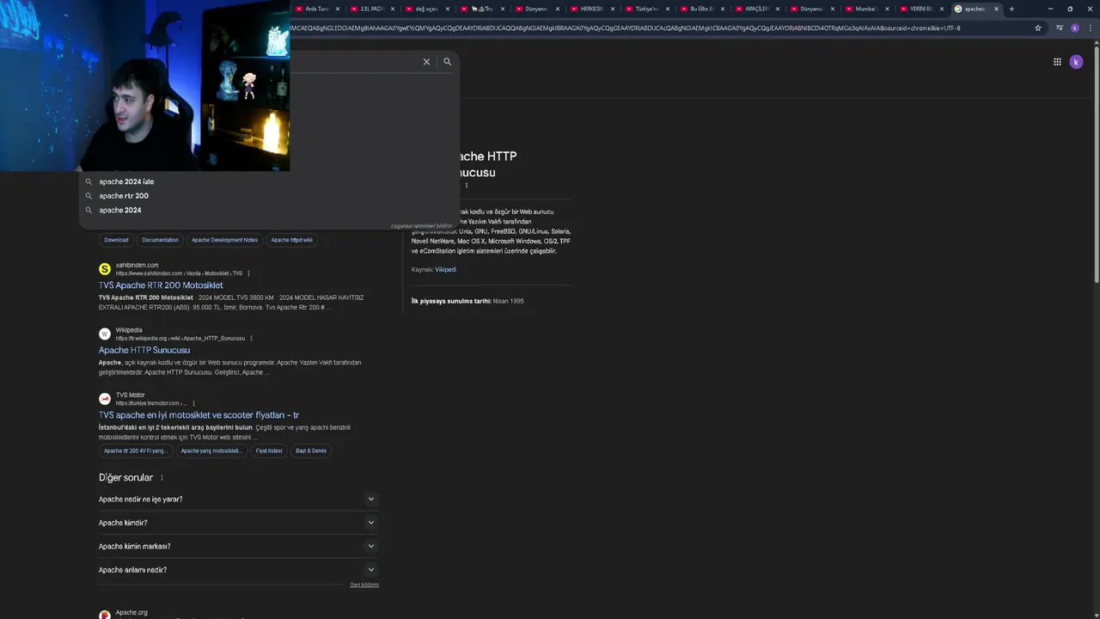The height and width of the screenshot is (619, 1100).
Task: Click the 'Apache Development Notes' chip
Action: pos(224,240)
